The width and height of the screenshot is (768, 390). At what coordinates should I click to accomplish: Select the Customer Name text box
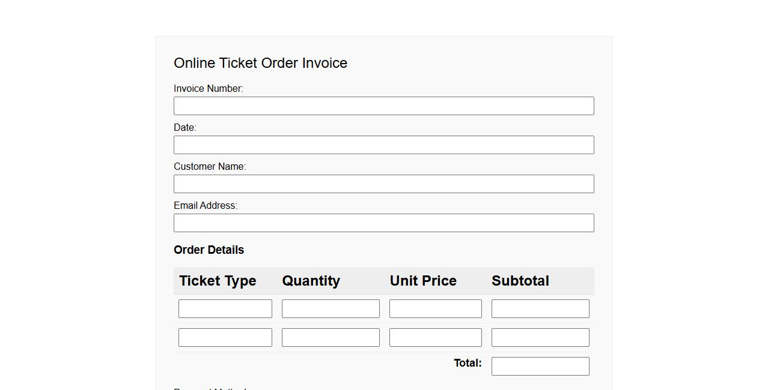point(383,184)
